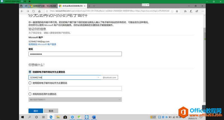
Task: Add notes with the pen icon
Action: pos(191,11)
